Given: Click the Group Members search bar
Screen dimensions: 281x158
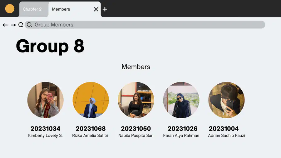Looking at the screenshot, I should 145,25.
